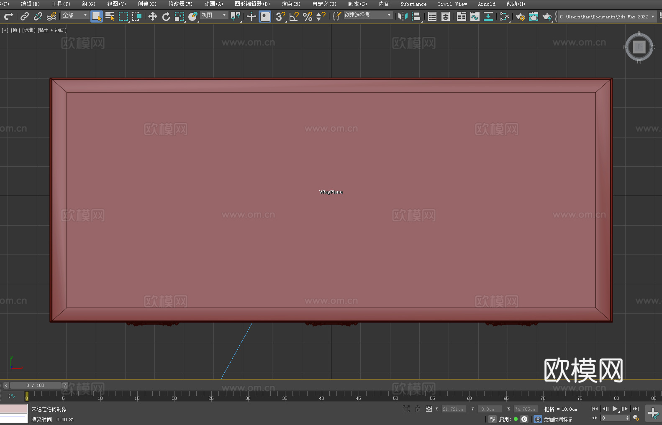This screenshot has height=425, width=662.
Task: Step time slider right arrow
Action: [65, 385]
